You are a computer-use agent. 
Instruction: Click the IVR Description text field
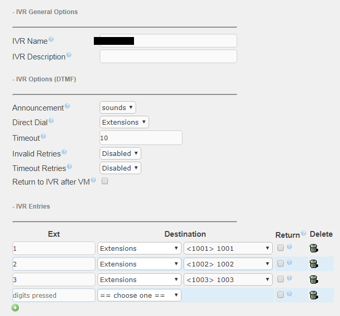[x=168, y=56]
